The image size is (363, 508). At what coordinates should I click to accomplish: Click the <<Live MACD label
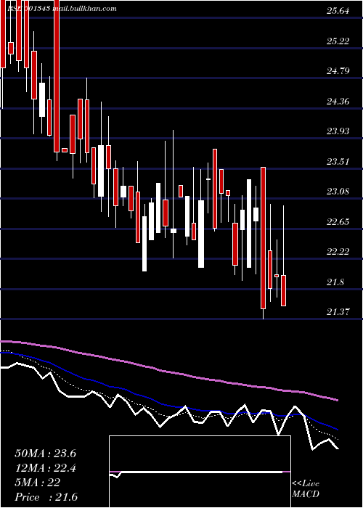306,489
